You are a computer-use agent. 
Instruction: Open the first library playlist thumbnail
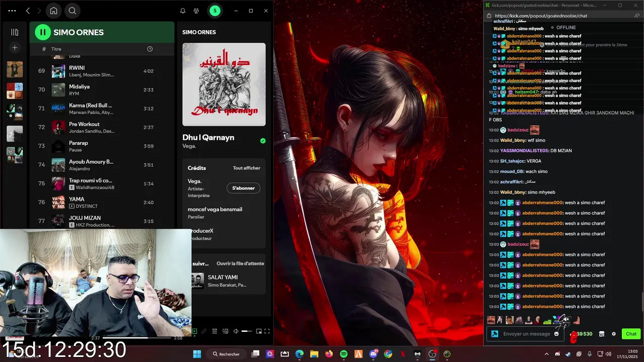(15, 69)
